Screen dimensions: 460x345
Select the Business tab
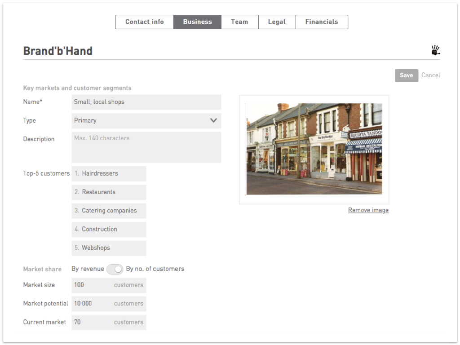tap(198, 22)
